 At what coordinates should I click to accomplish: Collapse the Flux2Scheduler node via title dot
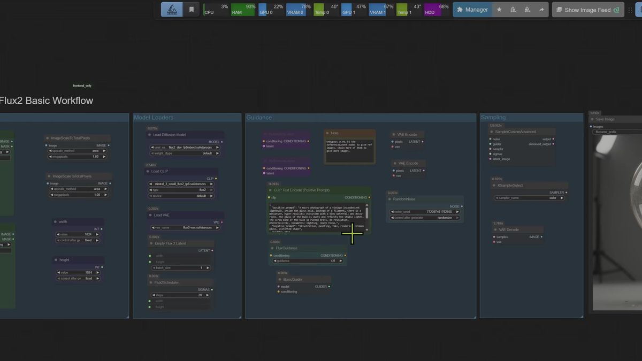(x=150, y=282)
